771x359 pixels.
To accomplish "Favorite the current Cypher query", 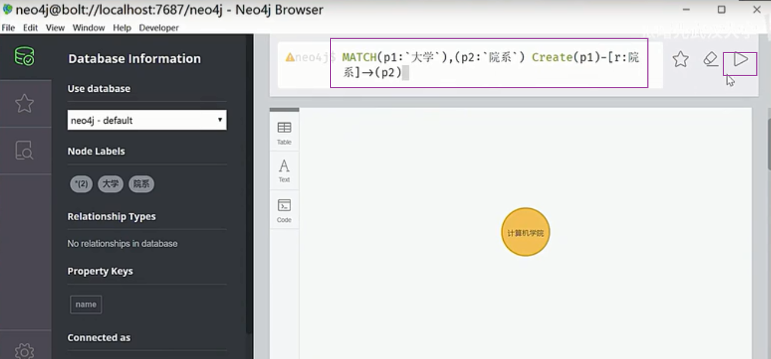I will coord(680,59).
